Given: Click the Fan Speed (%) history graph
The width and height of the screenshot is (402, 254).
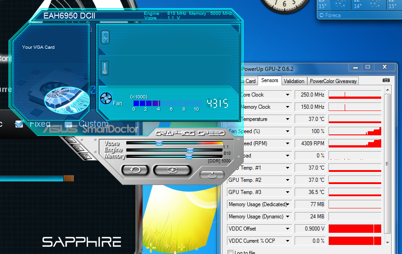Looking at the screenshot, I should point(355,131).
